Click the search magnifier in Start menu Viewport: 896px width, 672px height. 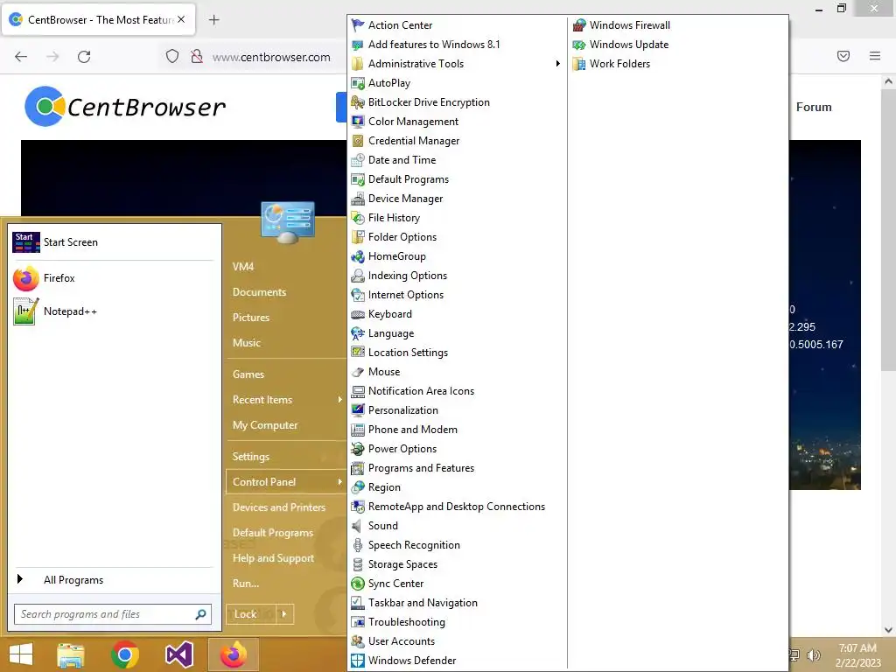click(200, 614)
